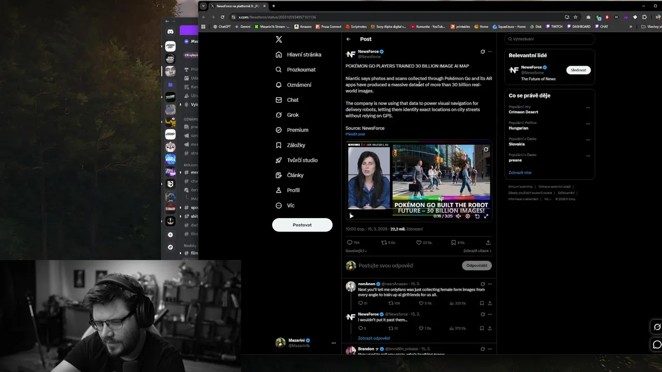The height and width of the screenshot is (372, 662).
Task: Open more options on Brandon's reply
Action: 490,349
